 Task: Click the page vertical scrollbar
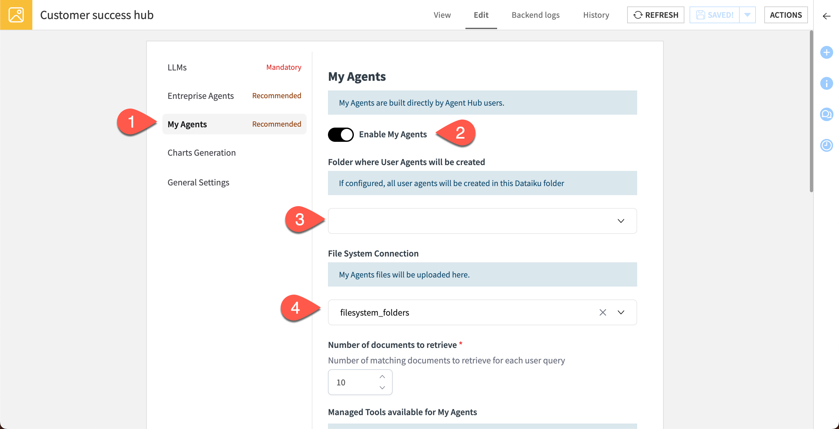[811, 110]
